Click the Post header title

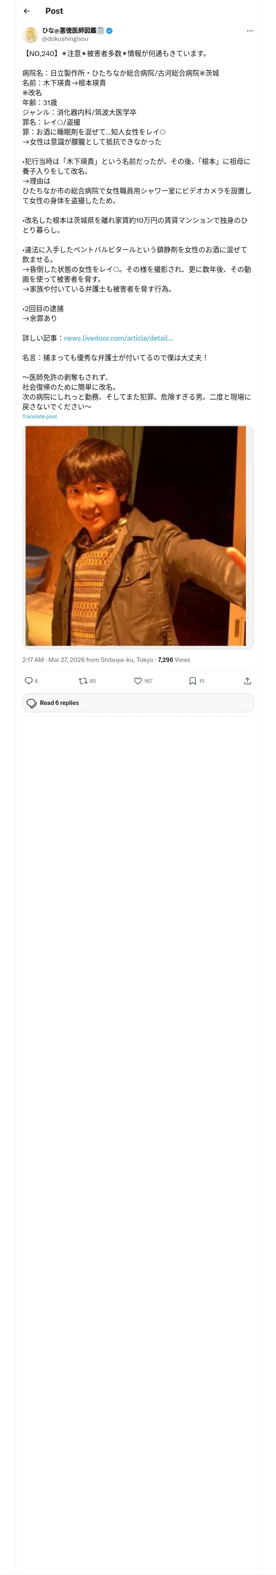point(54,11)
